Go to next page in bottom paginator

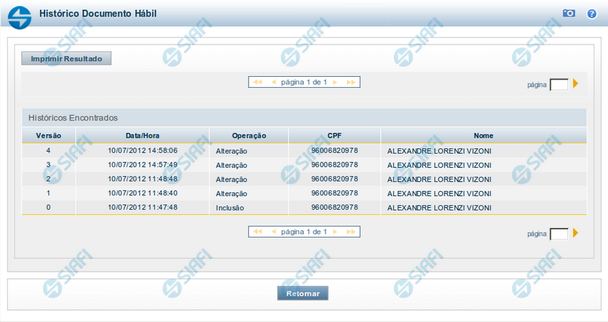pyautogui.click(x=335, y=231)
